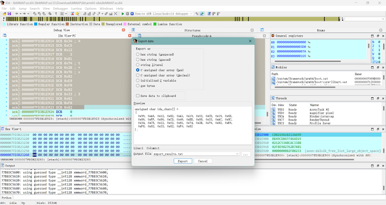This screenshot has height=205, width=386.
Task: Click the X3 register jump arrow icon
Action: tap(309, 56)
